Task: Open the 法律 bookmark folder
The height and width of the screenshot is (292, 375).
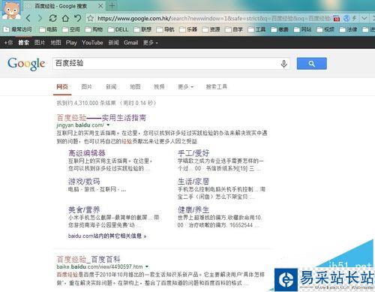Action: pyautogui.click(x=349, y=29)
